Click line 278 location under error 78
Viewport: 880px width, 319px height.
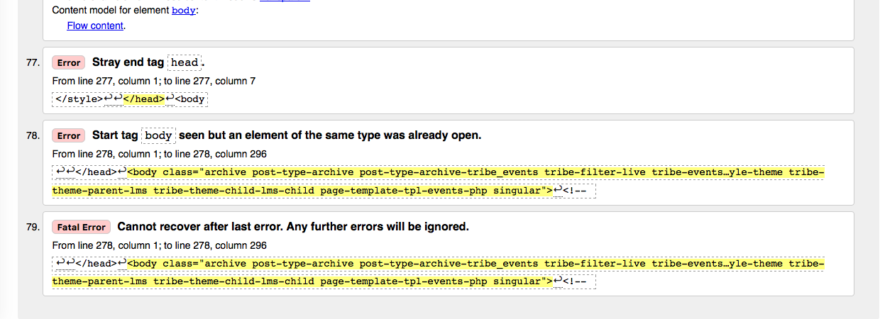[159, 155]
